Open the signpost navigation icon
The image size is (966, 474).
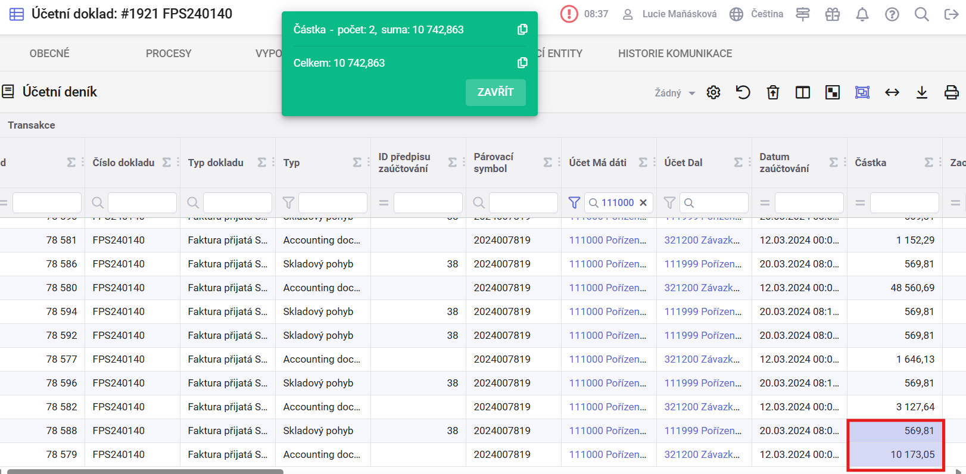(x=803, y=14)
